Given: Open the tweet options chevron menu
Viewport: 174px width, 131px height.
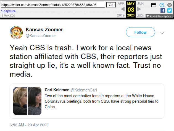Looking at the screenshot, I should tap(162, 33).
